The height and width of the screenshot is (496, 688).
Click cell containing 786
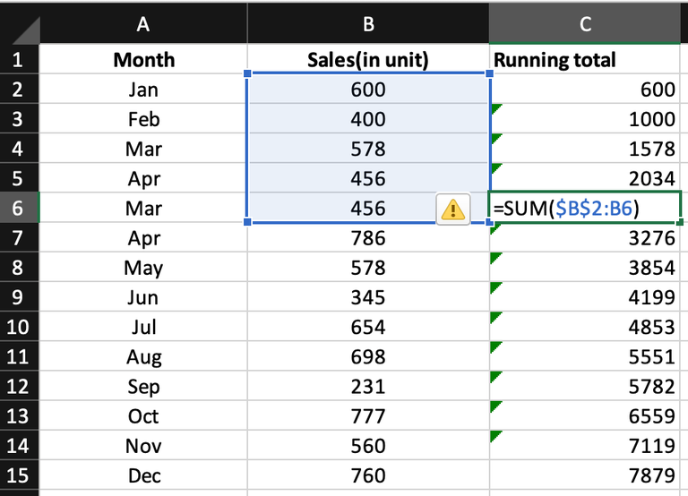click(x=367, y=238)
